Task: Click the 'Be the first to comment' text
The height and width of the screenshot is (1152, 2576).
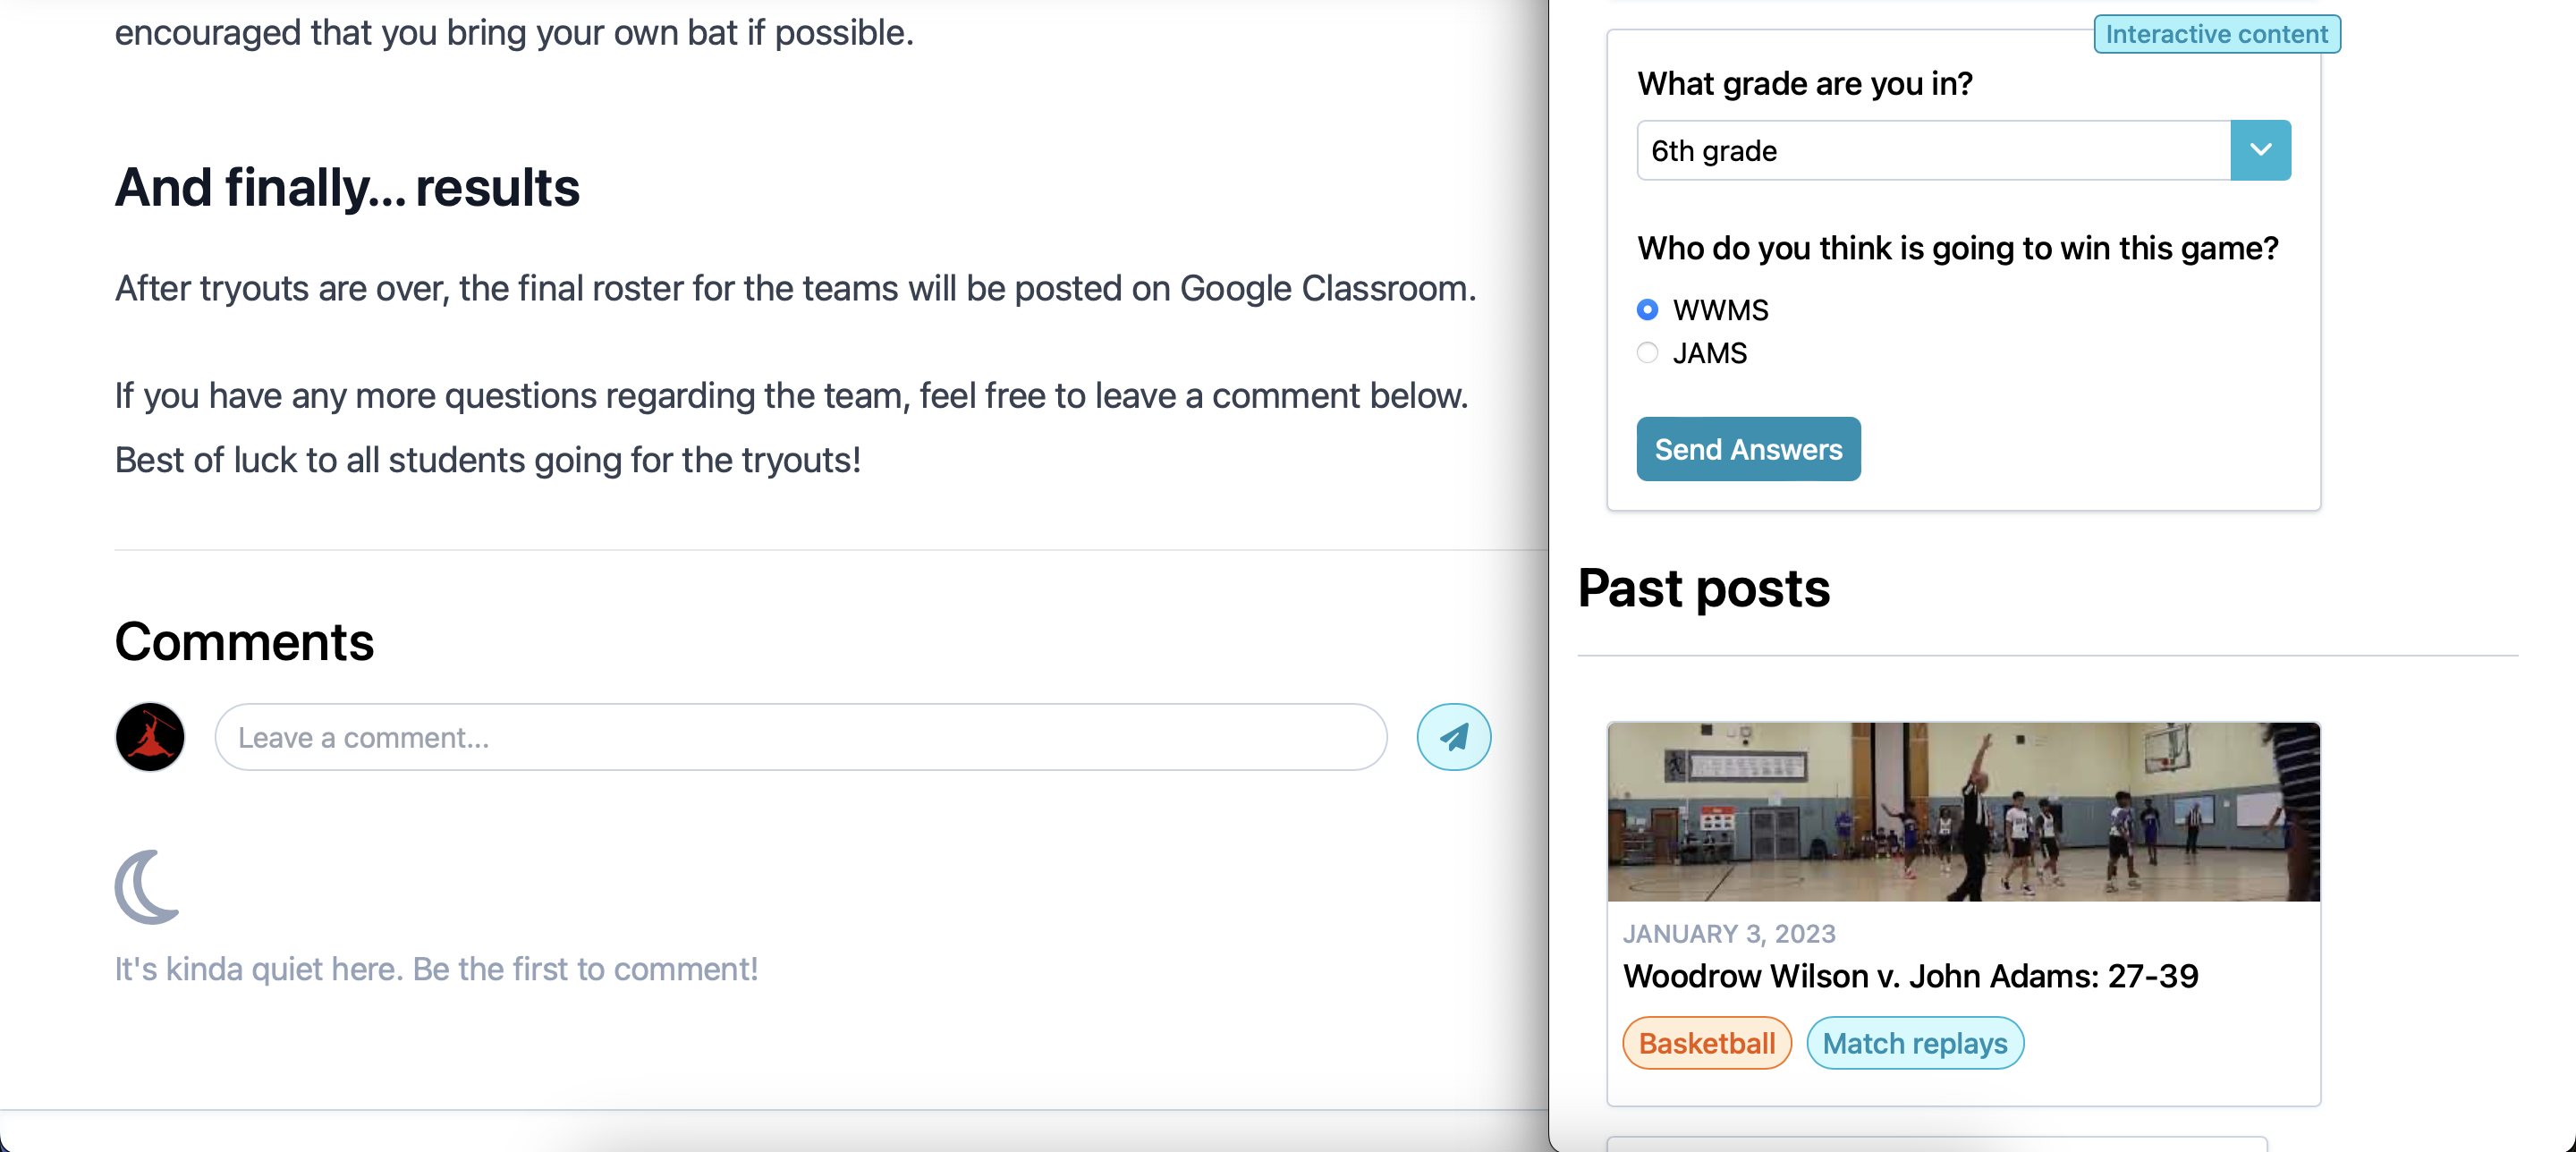Action: pos(585,969)
